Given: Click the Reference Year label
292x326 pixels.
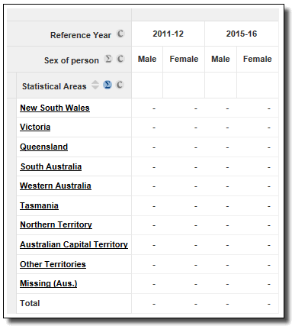Looking at the screenshot, I should [81, 35].
